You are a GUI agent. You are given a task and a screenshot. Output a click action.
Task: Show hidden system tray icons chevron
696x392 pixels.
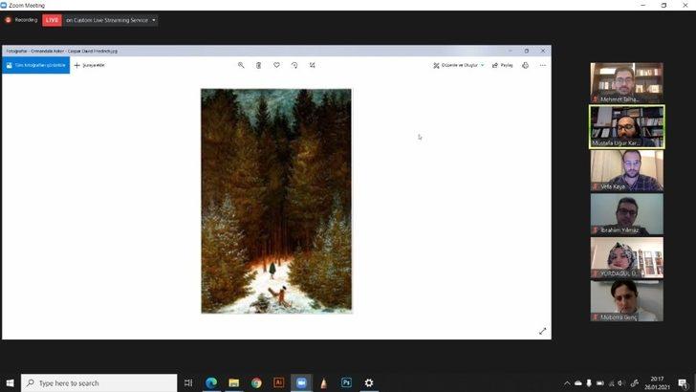point(567,383)
